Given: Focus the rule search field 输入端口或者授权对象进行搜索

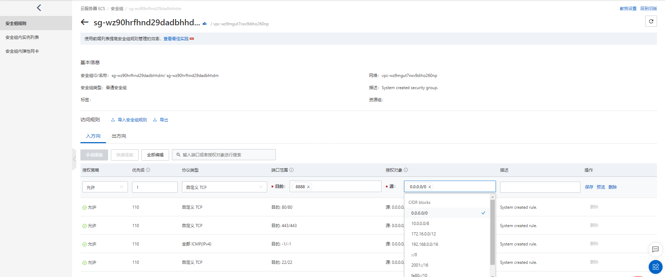Looking at the screenshot, I should 224,155.
